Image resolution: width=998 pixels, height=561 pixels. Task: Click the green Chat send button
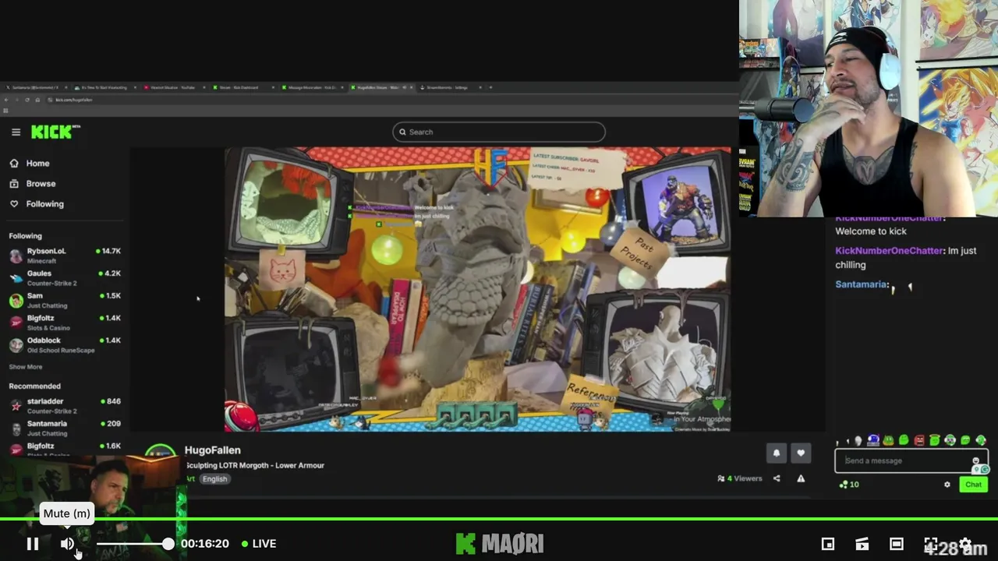(x=973, y=485)
